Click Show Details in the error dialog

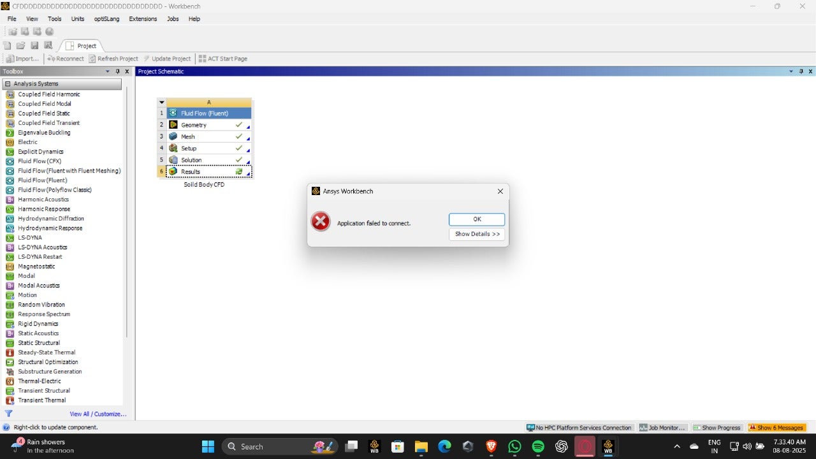point(477,234)
